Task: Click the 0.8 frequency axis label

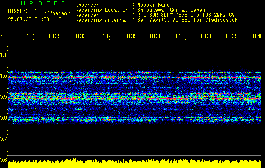Action: [x=4, y=118]
